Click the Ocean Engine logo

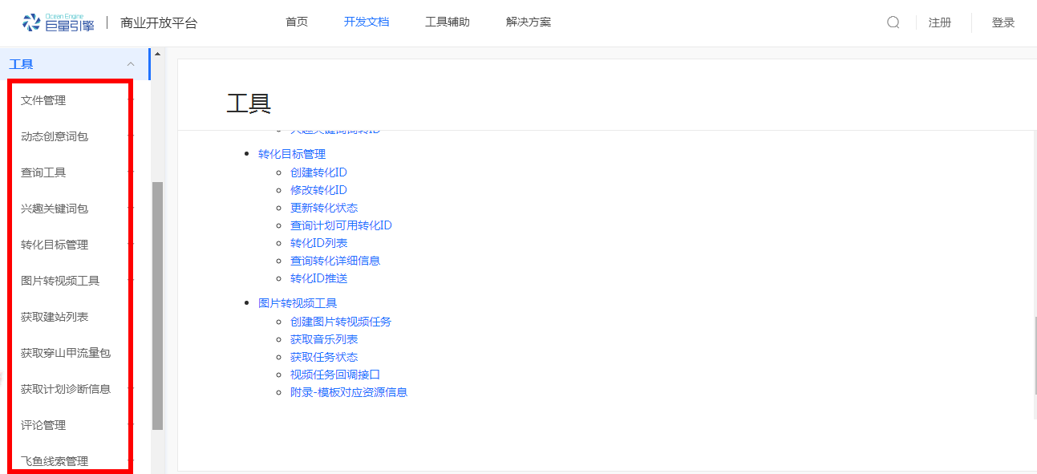pyautogui.click(x=59, y=22)
